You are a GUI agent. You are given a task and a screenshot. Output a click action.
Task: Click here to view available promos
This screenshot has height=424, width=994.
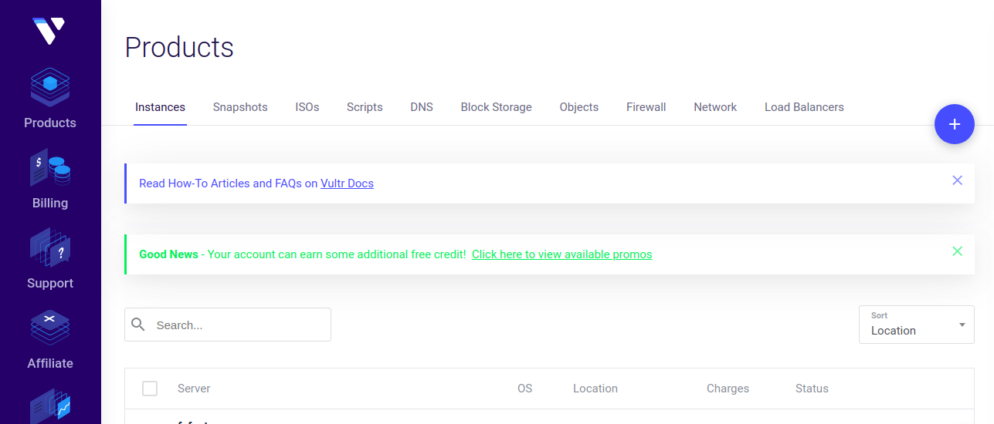point(561,254)
